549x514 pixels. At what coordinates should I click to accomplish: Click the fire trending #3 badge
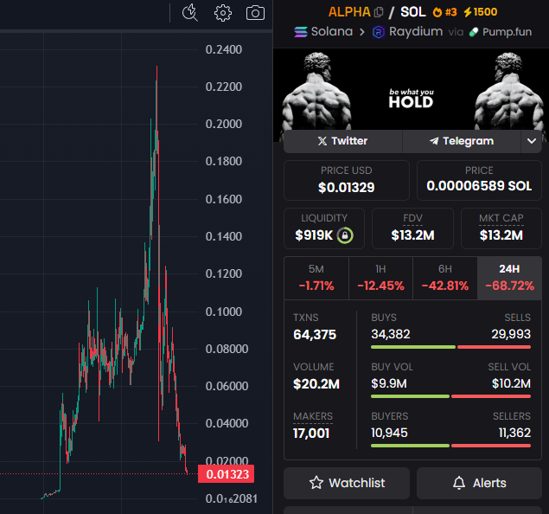click(444, 12)
